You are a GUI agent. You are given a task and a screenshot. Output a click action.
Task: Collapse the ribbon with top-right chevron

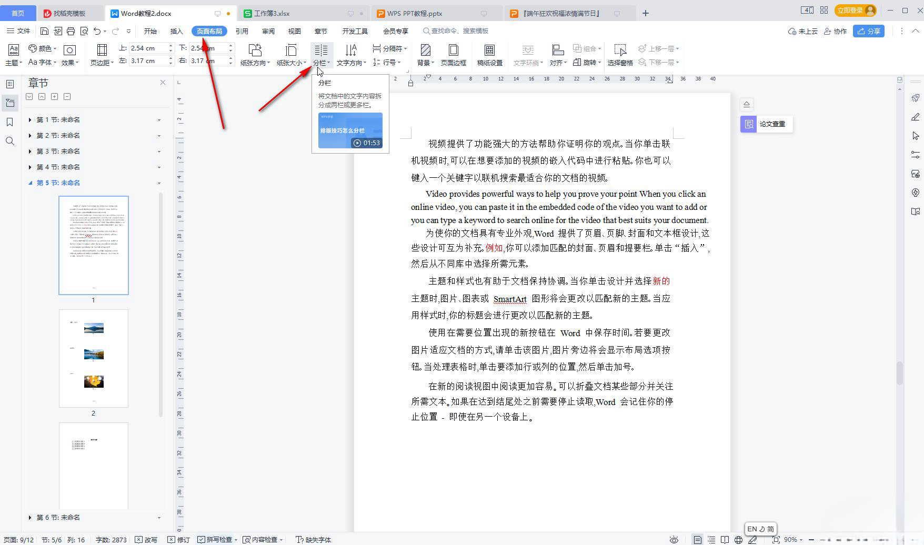click(x=916, y=31)
